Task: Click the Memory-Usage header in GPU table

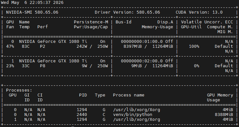Action: tap(157, 27)
